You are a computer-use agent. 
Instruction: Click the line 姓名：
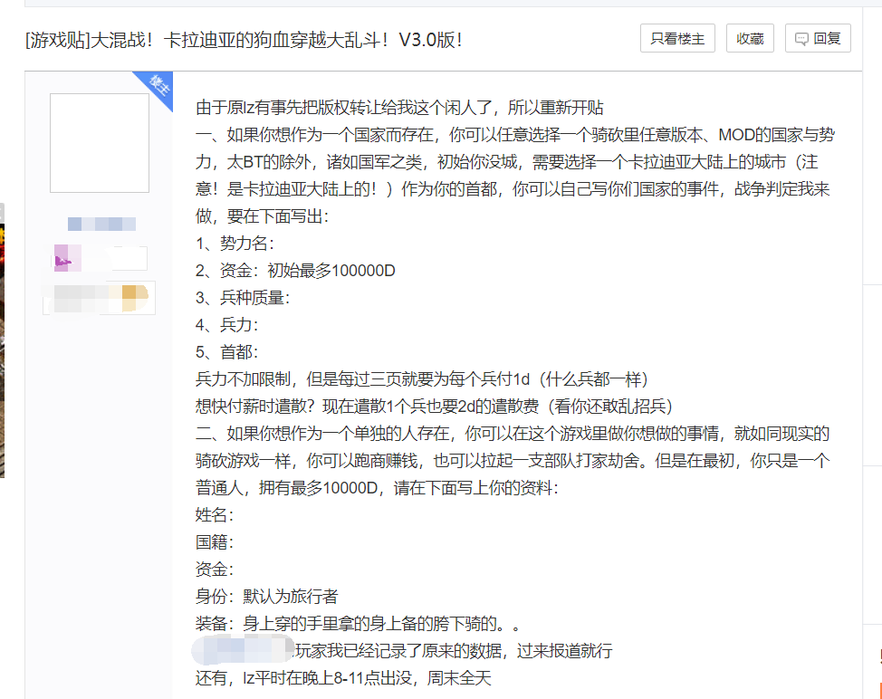(x=215, y=514)
